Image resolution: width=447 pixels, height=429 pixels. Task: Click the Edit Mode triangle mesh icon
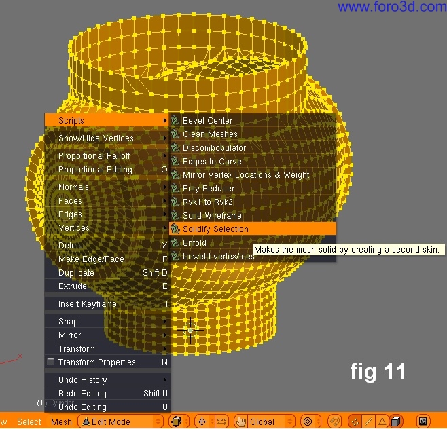tap(86, 422)
